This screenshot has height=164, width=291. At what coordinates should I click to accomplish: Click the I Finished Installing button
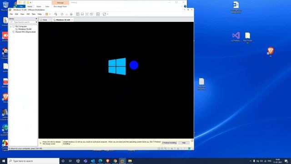[x=169, y=143]
